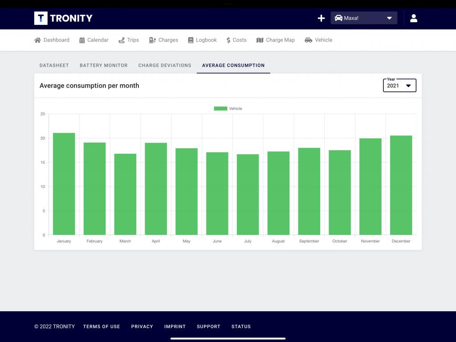Click the Vehicle car icon in navigation
Image resolution: width=456 pixels, height=342 pixels.
coord(308,40)
